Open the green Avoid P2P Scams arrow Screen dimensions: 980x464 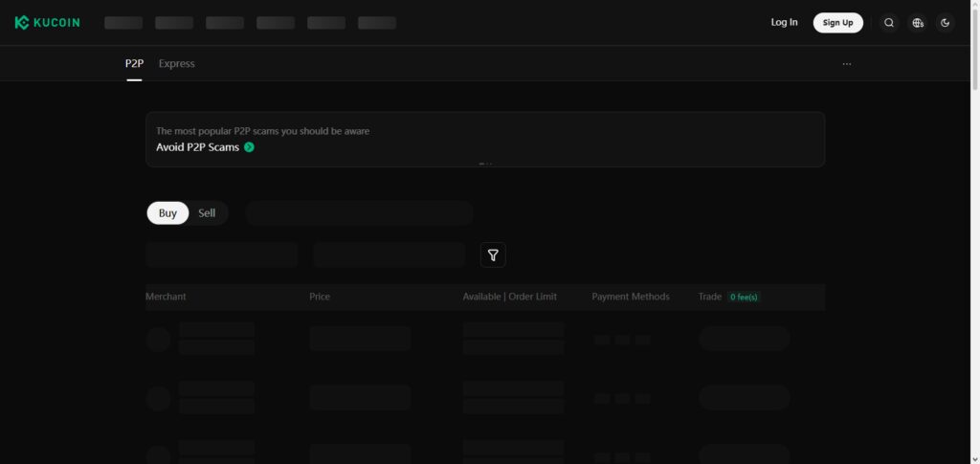click(x=250, y=147)
